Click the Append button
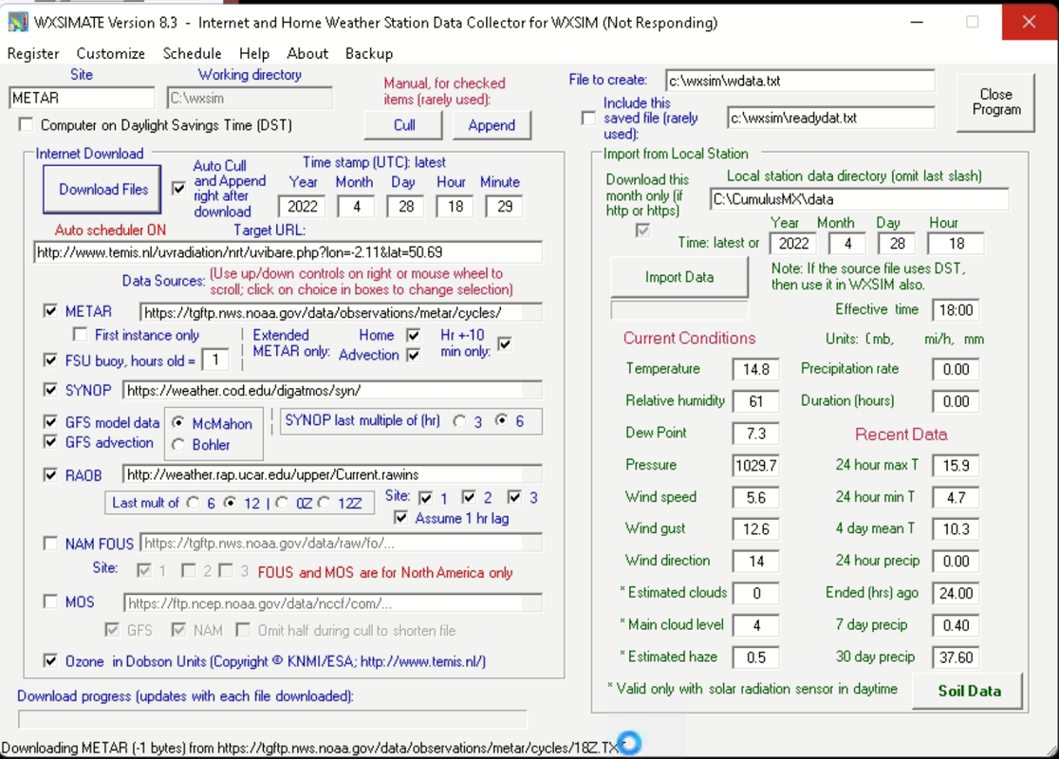 (x=492, y=125)
